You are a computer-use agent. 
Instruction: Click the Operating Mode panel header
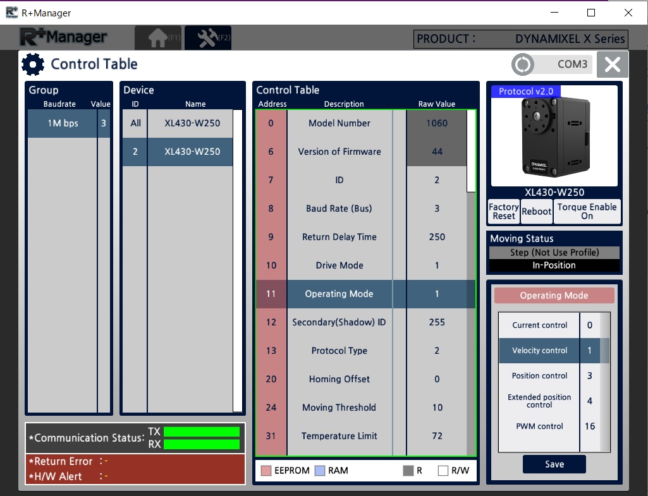[554, 295]
